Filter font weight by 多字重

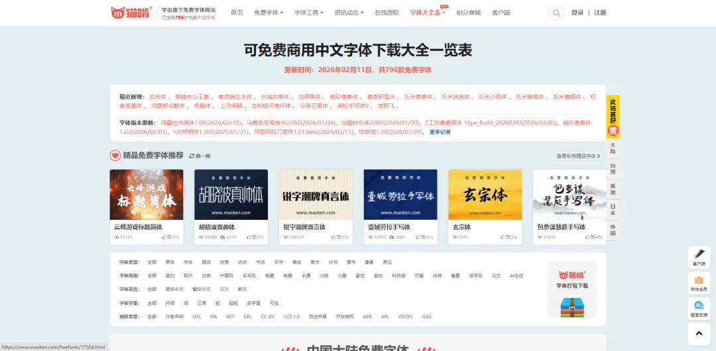(253, 303)
